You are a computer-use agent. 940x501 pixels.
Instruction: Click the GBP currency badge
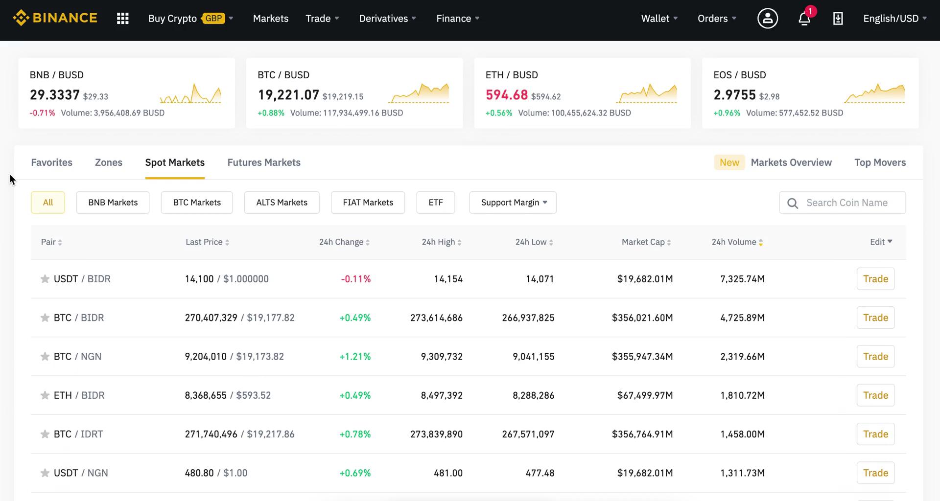[213, 19]
